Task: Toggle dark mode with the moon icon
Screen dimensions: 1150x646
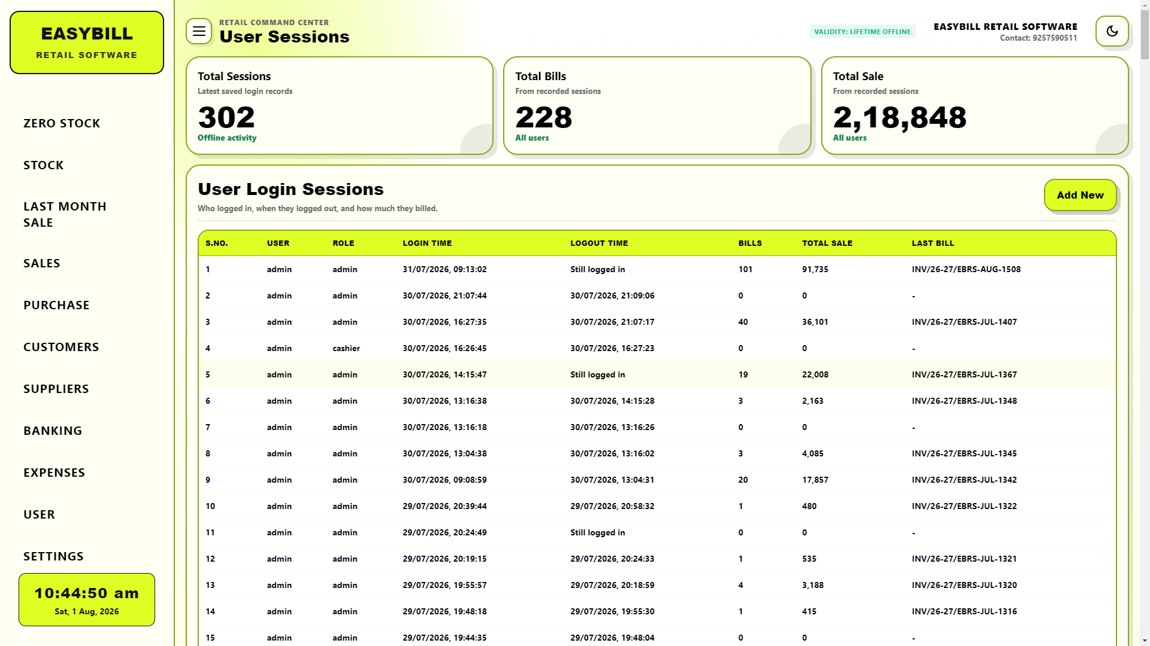Action: click(1112, 31)
